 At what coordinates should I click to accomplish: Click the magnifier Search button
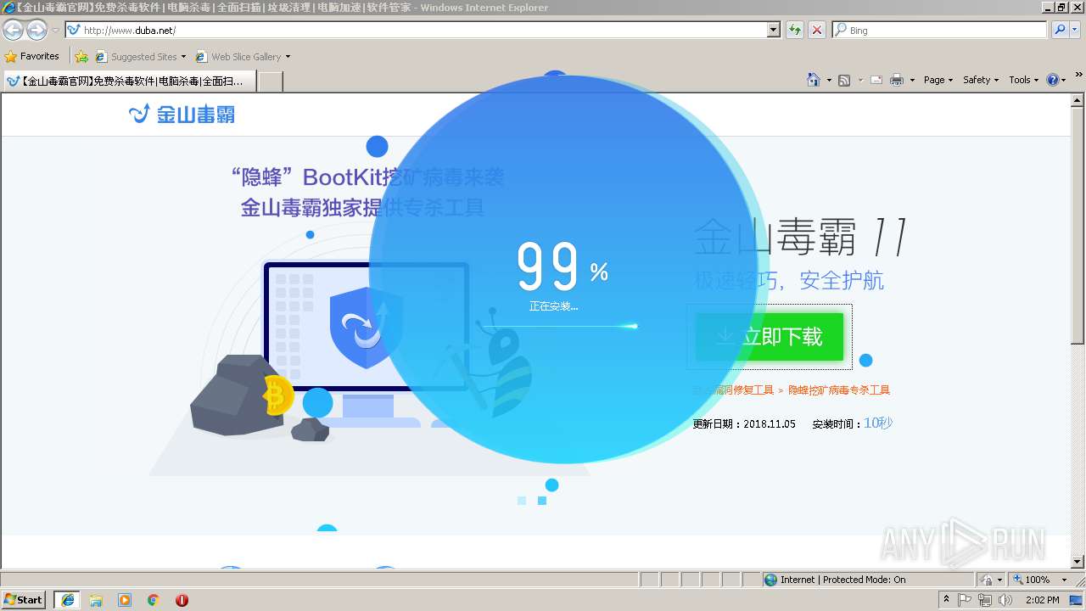[x=1059, y=30]
